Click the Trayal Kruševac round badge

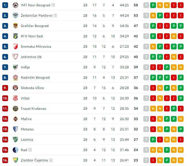point(16,109)
